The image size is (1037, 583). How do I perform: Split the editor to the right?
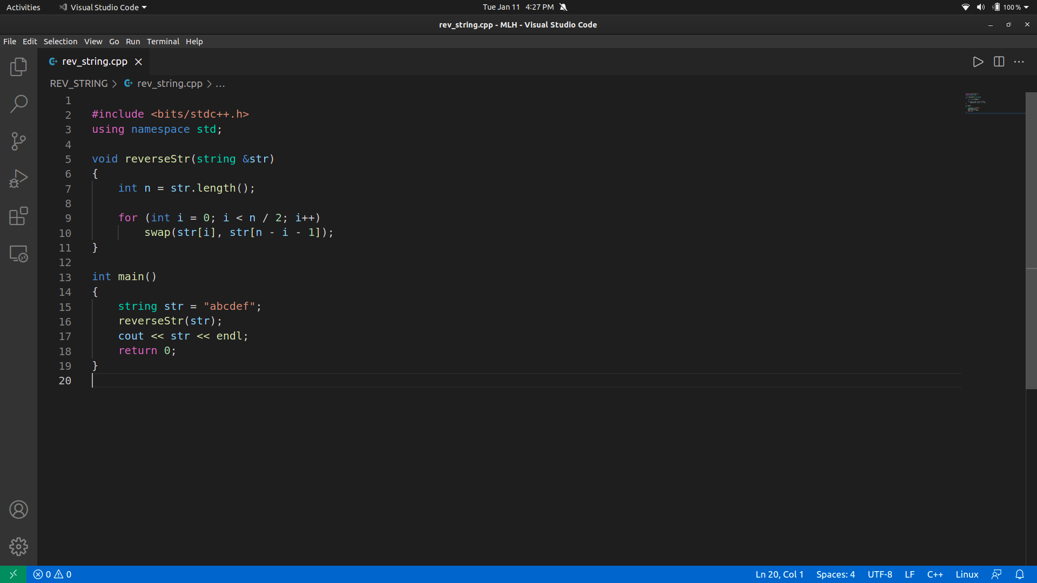click(999, 62)
